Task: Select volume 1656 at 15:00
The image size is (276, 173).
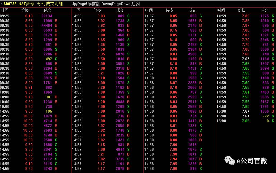Action: tap(265, 111)
